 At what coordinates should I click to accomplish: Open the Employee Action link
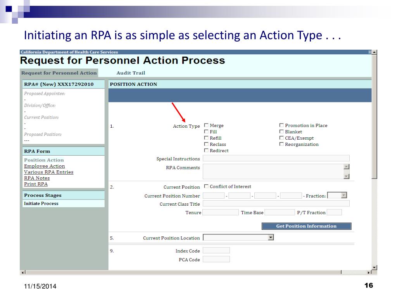(x=45, y=166)
